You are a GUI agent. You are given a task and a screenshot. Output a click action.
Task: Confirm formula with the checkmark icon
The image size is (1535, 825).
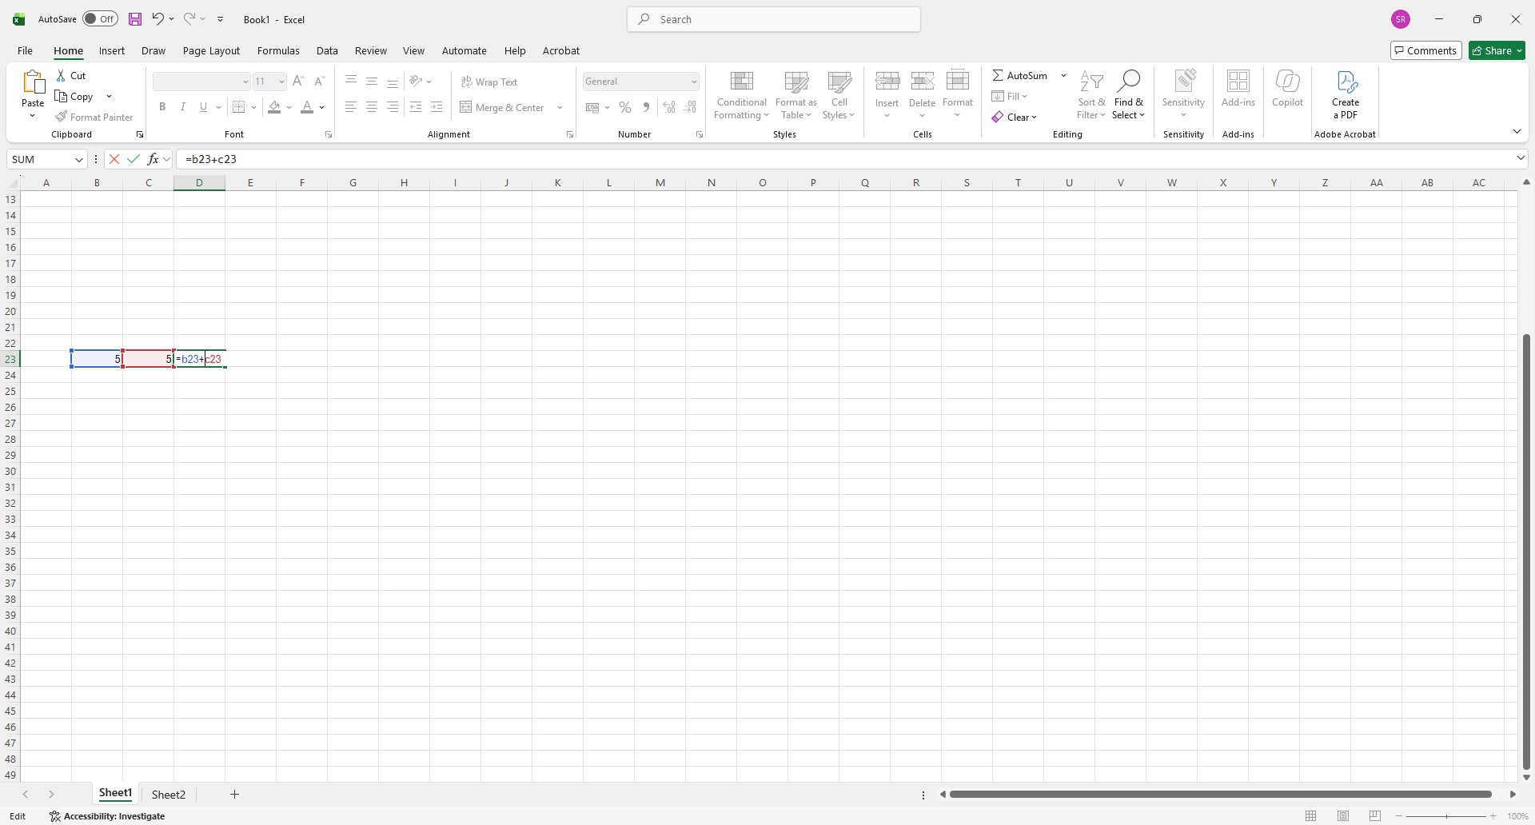coord(134,159)
